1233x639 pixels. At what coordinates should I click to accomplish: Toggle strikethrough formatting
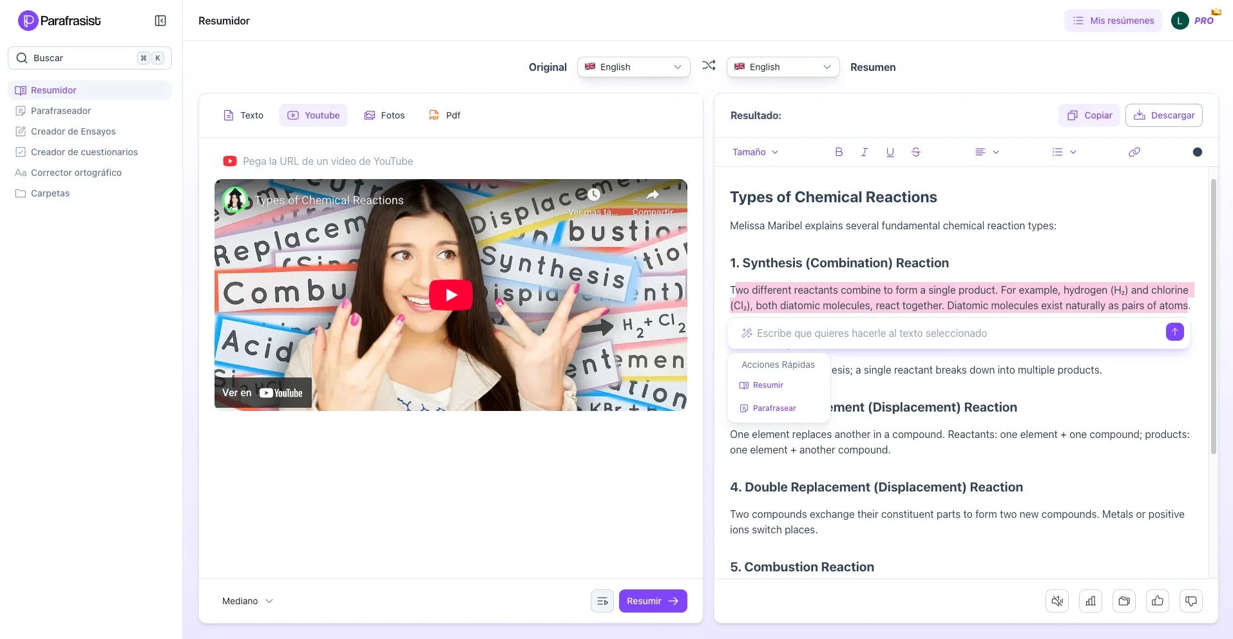pyautogui.click(x=916, y=152)
